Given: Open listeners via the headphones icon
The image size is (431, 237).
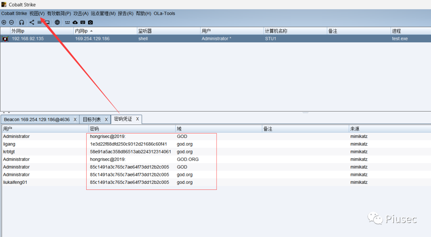Looking at the screenshot, I should point(22,22).
